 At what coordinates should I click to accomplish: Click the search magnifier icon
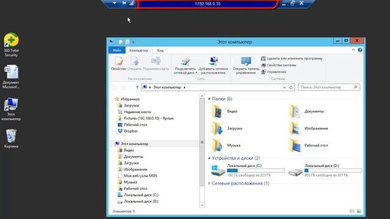(x=355, y=87)
